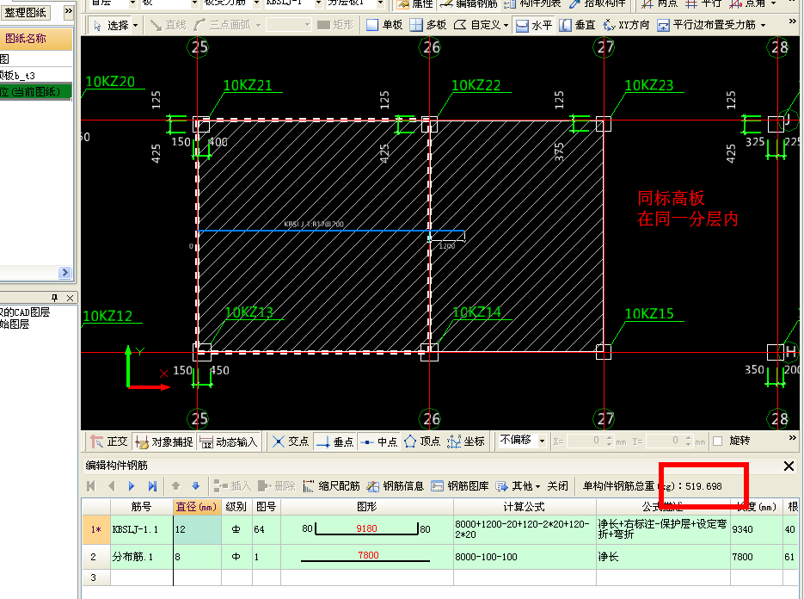Click 关闭 in rebar editor toolbar
Image resolution: width=804 pixels, height=599 pixels.
(x=557, y=485)
